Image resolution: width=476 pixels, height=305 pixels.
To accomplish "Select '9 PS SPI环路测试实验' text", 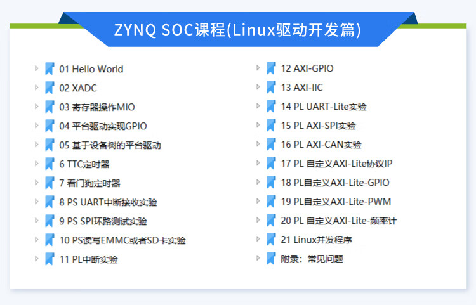I will click(x=103, y=222).
